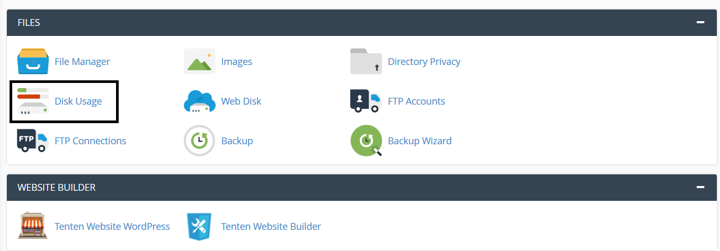Click the WEBSITE BUILDER header title
This screenshot has height=251, width=720.
[57, 187]
